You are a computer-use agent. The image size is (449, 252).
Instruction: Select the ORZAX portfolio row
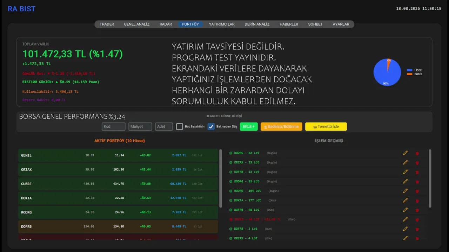[x=118, y=169]
